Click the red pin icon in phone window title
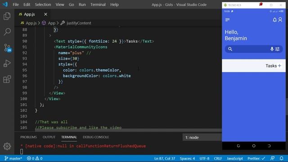288x162 pixels. (261, 4)
